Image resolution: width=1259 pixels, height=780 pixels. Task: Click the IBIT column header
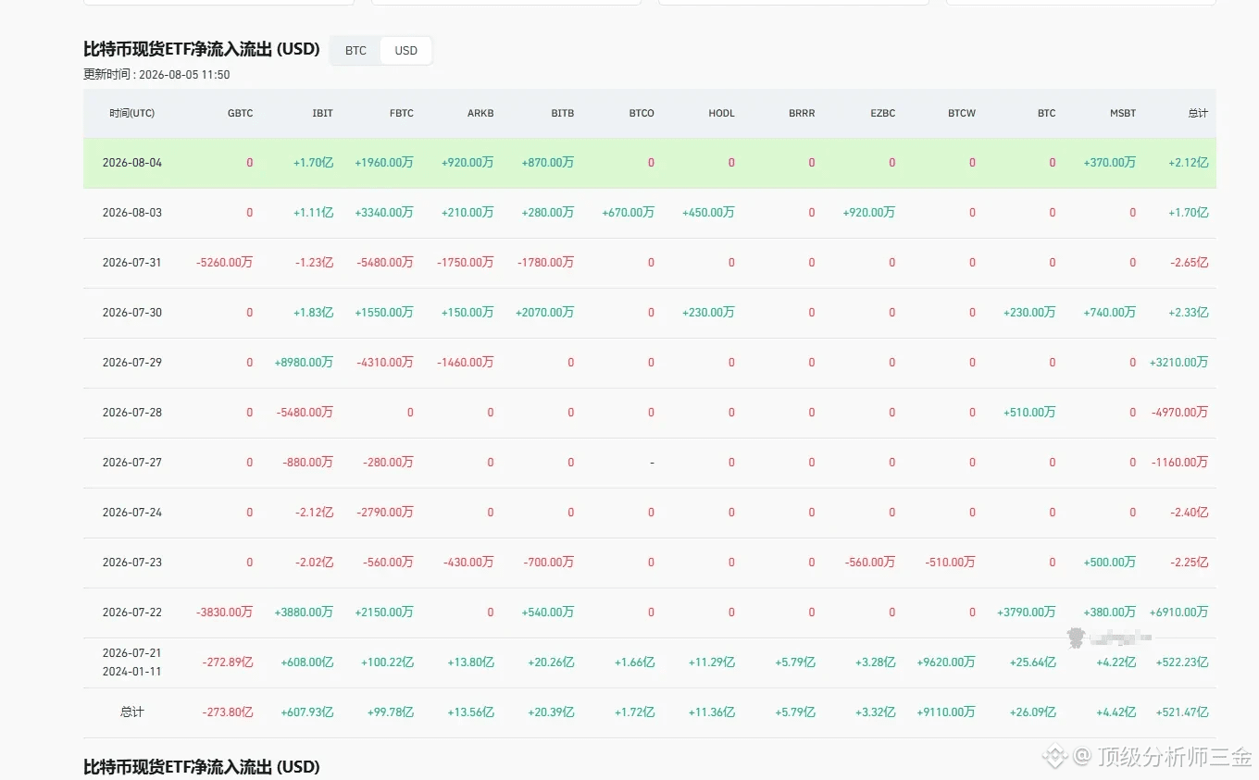[322, 113]
